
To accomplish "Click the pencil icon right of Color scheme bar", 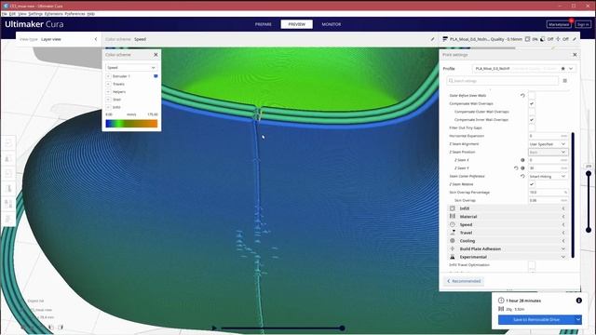I will click(x=432, y=39).
